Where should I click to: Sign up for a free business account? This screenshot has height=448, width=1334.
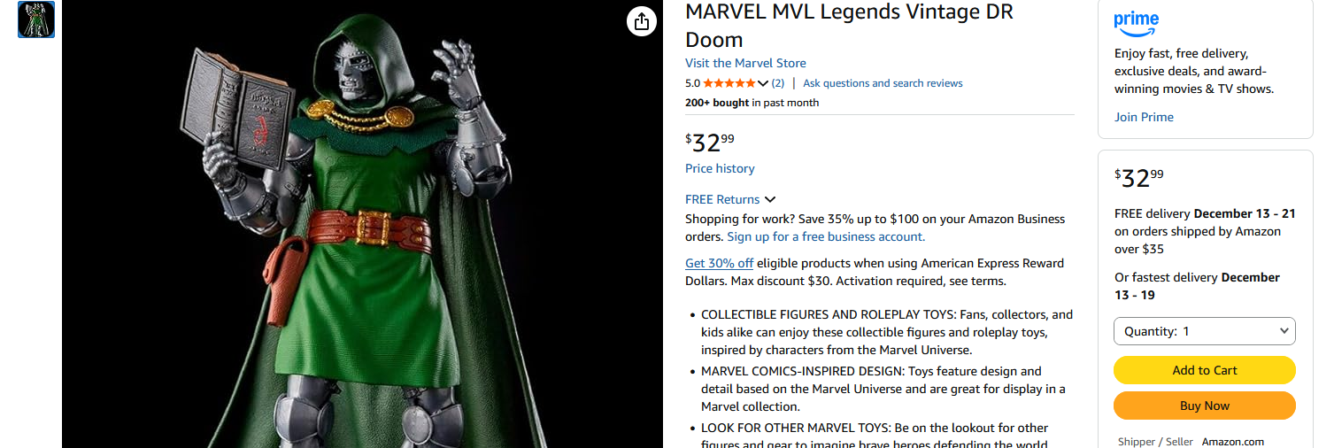[826, 236]
